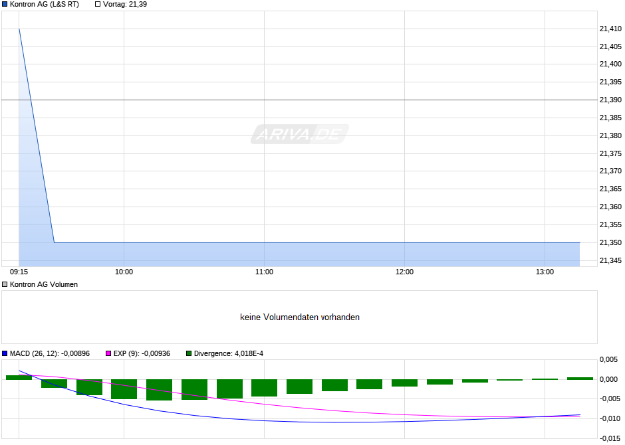Click the 13:00 time axis label
Viewport: 625px width, 445px height.
click(545, 272)
